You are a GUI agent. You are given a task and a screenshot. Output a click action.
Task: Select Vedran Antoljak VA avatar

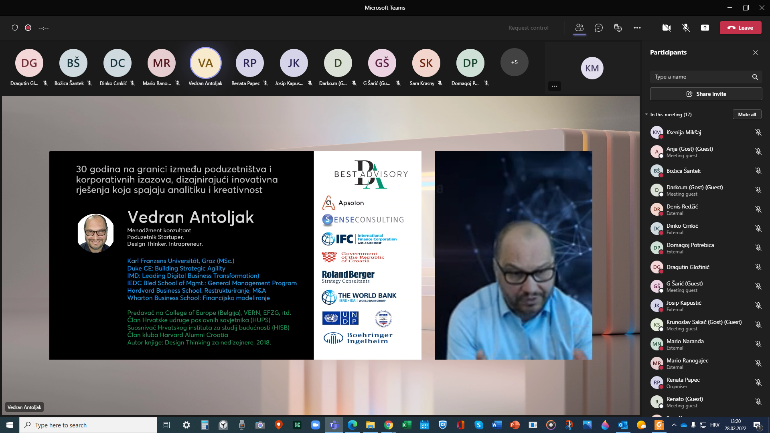tap(205, 63)
